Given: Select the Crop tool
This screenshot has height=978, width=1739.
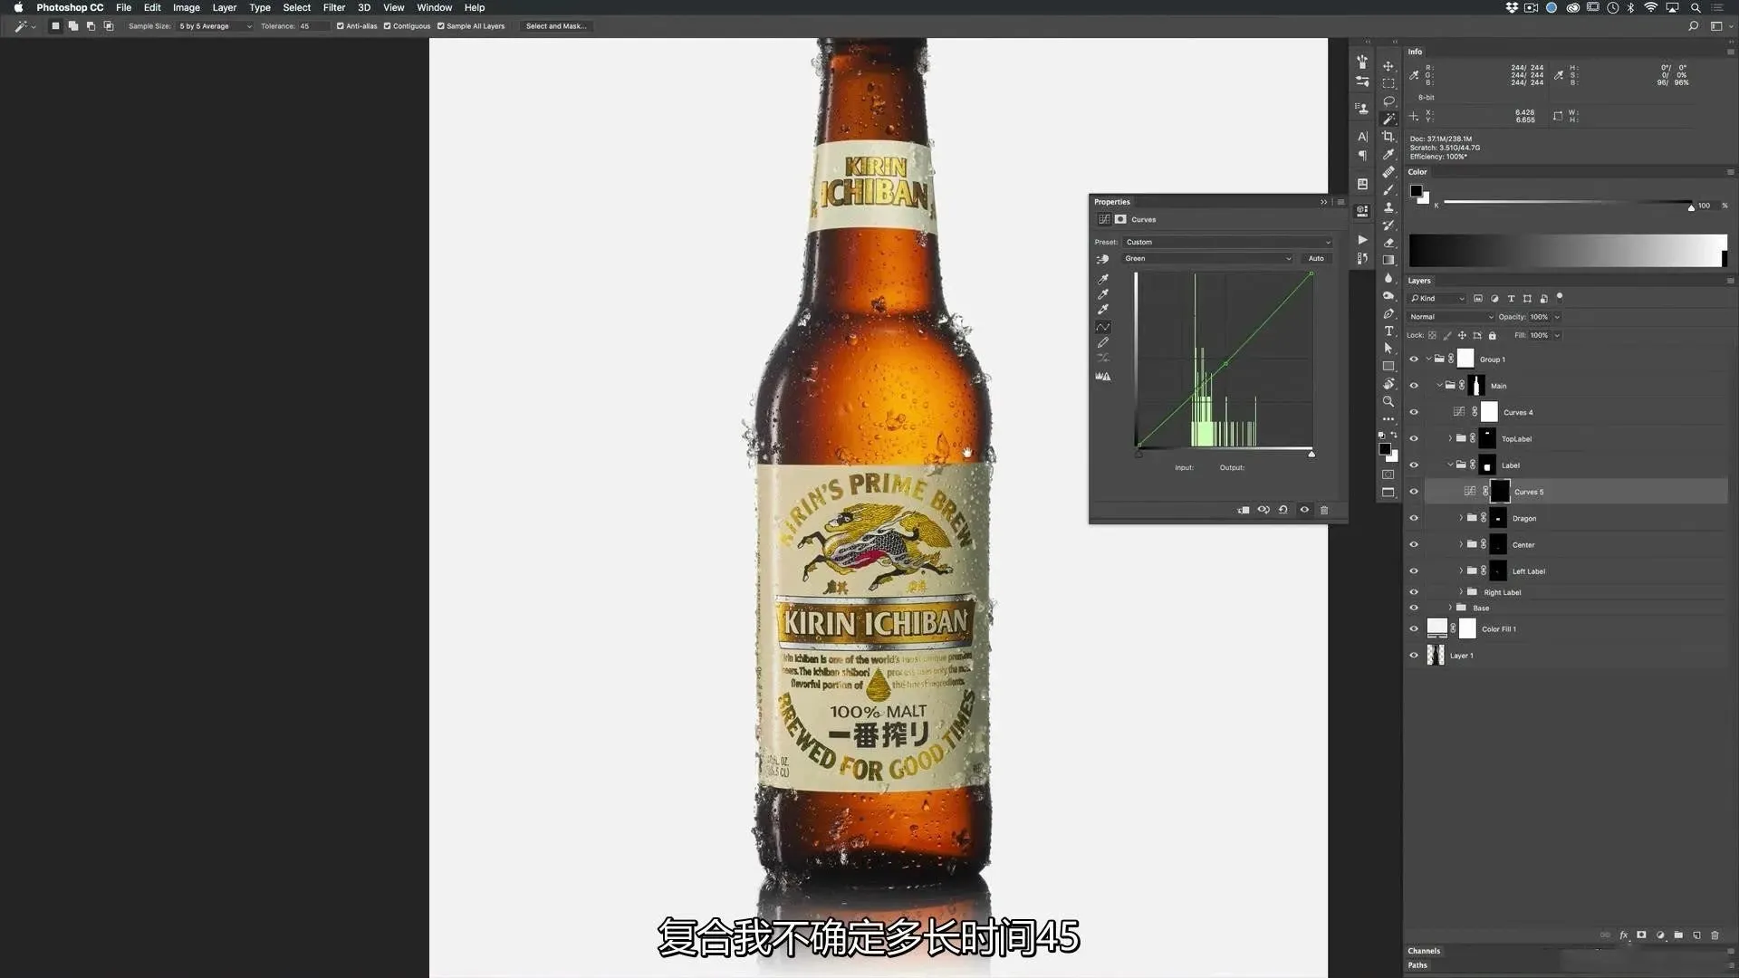Looking at the screenshot, I should click(1388, 137).
